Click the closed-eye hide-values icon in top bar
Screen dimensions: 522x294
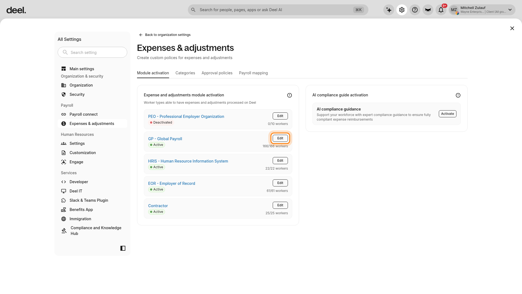(x=428, y=10)
